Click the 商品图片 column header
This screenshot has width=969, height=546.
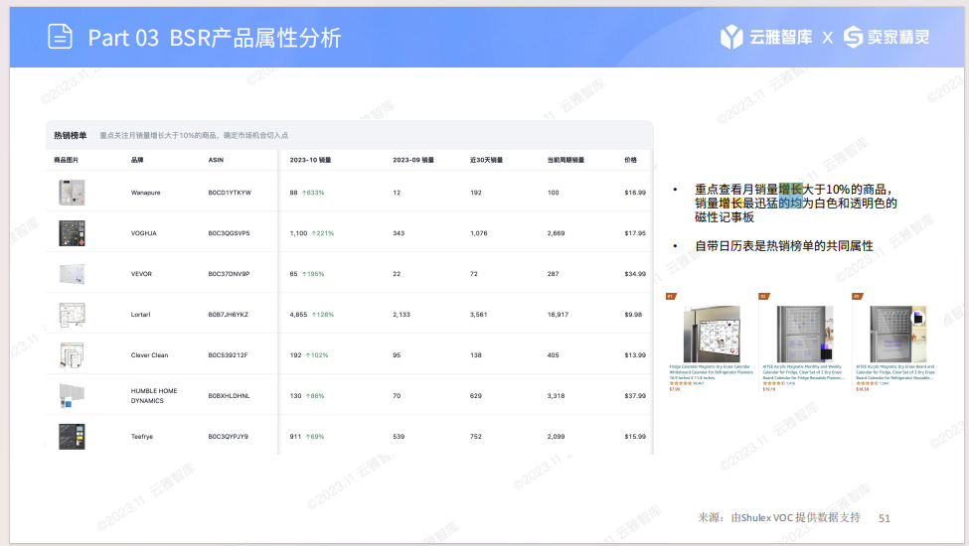point(67,160)
